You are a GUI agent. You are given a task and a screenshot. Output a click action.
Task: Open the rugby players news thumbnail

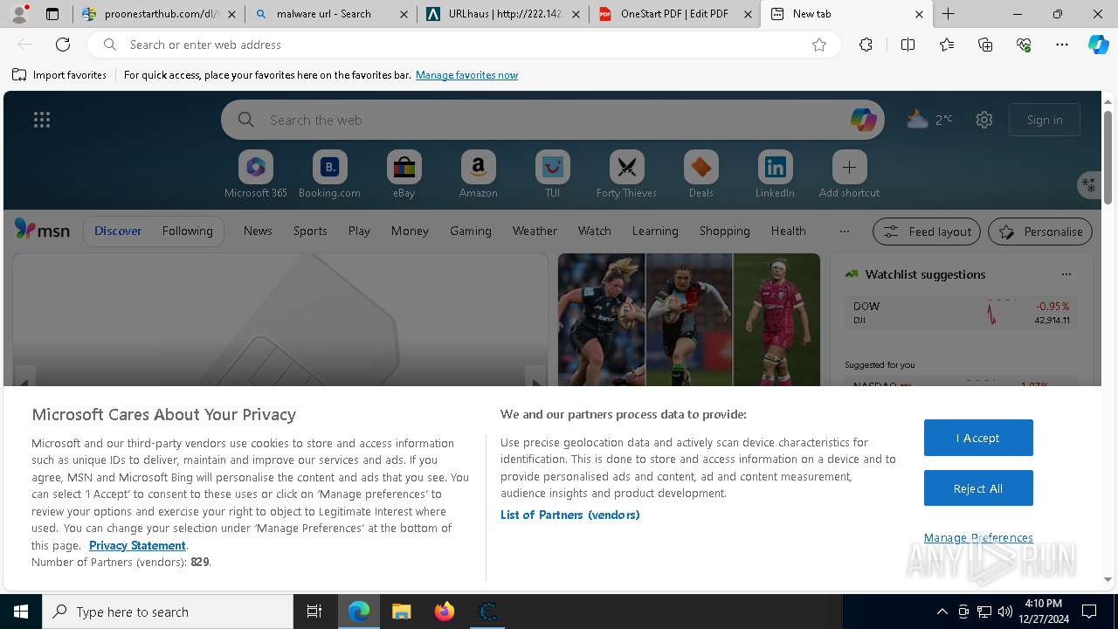[x=689, y=320]
